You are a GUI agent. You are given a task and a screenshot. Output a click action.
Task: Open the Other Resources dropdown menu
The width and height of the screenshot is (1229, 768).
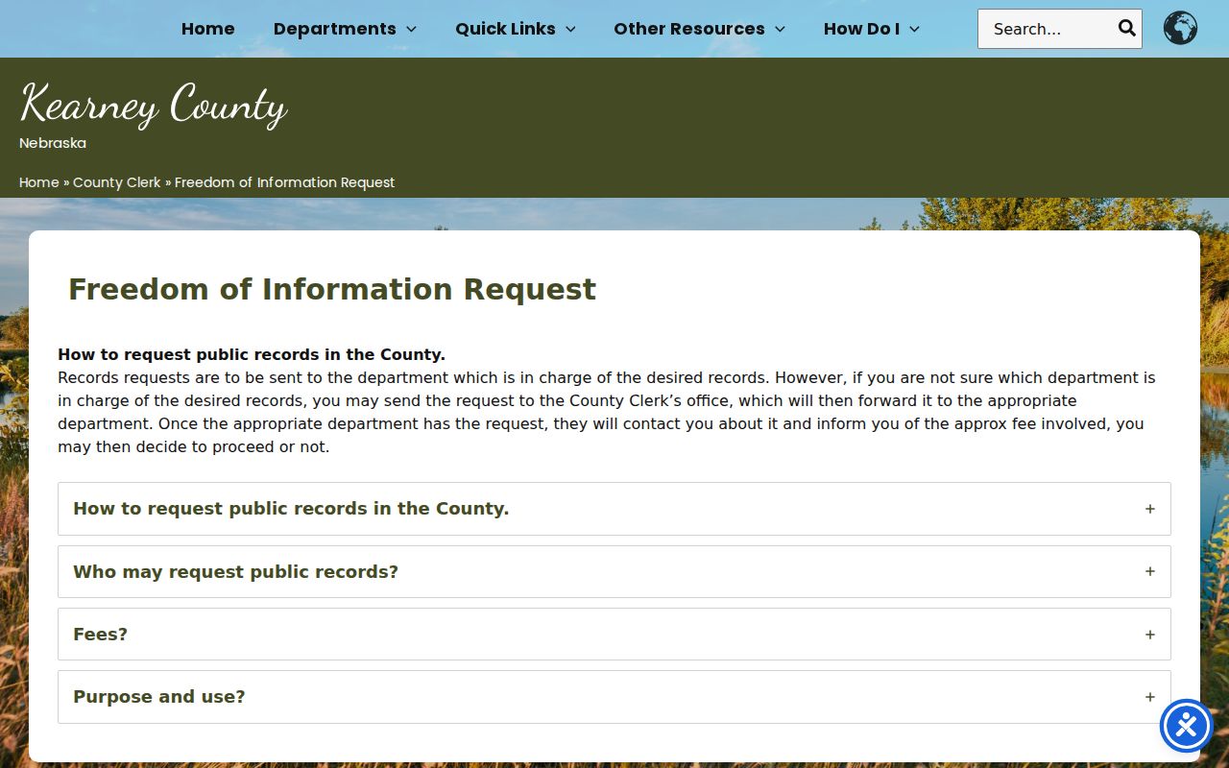[699, 29]
